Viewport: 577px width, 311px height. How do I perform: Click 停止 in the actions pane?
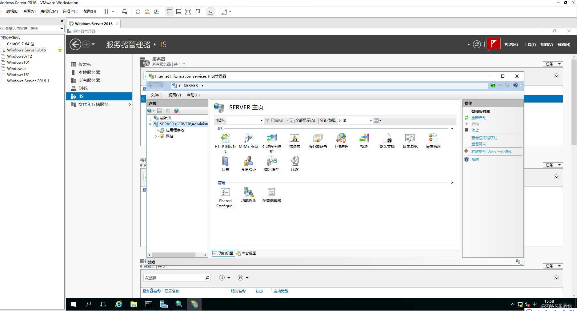coord(475,130)
